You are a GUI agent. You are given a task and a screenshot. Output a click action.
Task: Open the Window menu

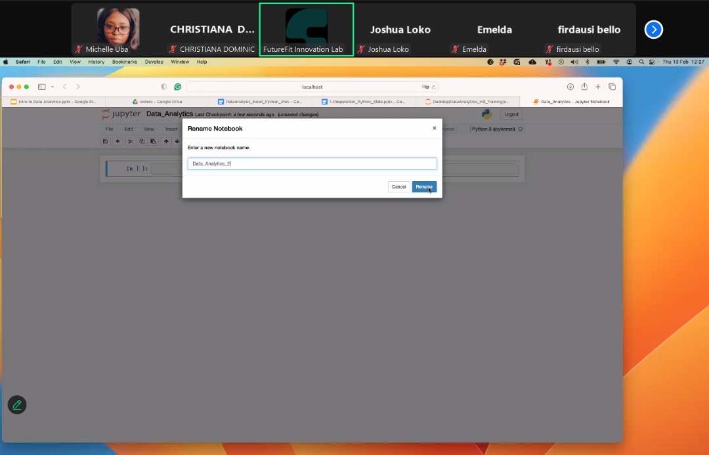pyautogui.click(x=180, y=62)
